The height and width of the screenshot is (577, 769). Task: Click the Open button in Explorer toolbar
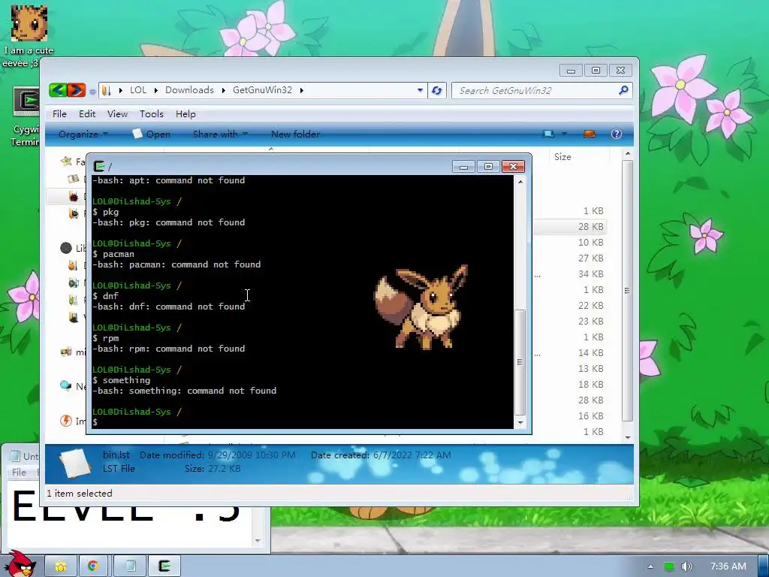click(152, 134)
